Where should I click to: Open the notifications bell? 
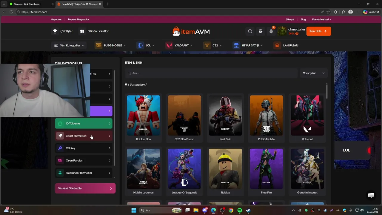pyautogui.click(x=271, y=31)
